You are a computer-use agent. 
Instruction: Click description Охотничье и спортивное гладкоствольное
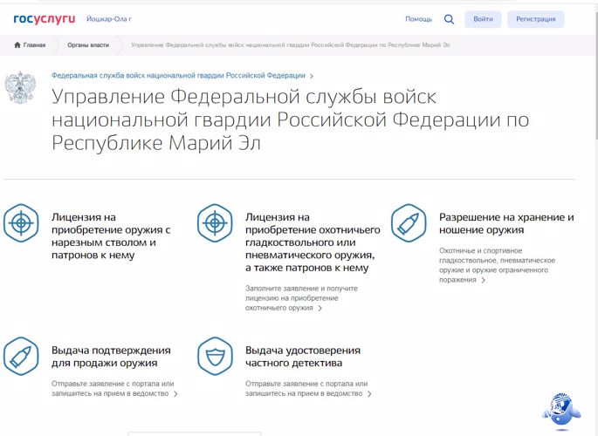click(x=497, y=265)
